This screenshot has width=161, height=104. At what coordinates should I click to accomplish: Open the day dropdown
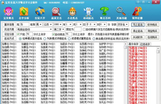click(79, 25)
